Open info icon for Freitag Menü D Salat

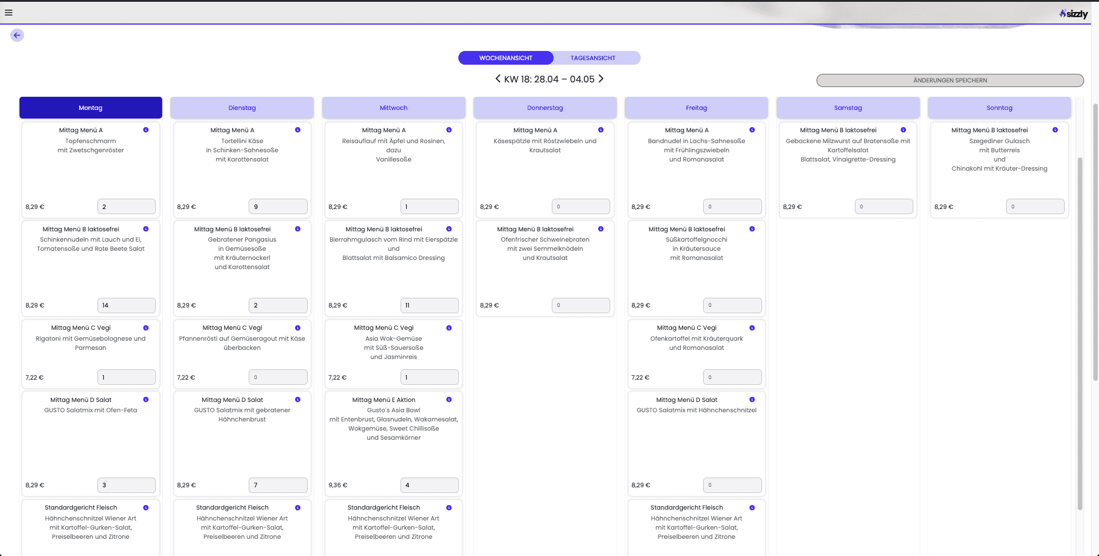pyautogui.click(x=752, y=400)
